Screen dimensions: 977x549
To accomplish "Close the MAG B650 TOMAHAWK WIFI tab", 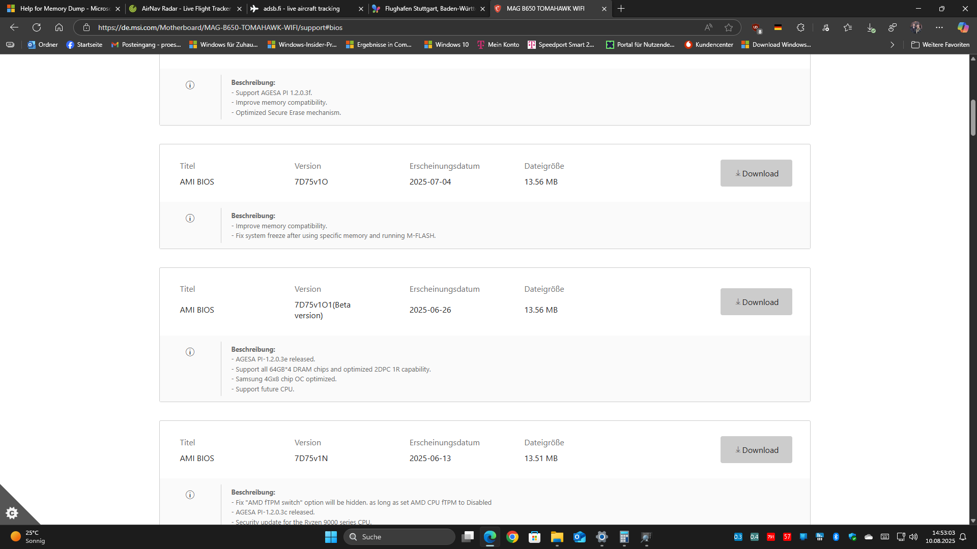I will pyautogui.click(x=604, y=9).
